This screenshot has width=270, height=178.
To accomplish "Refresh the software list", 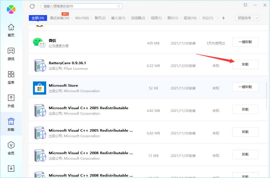I will (32, 6).
